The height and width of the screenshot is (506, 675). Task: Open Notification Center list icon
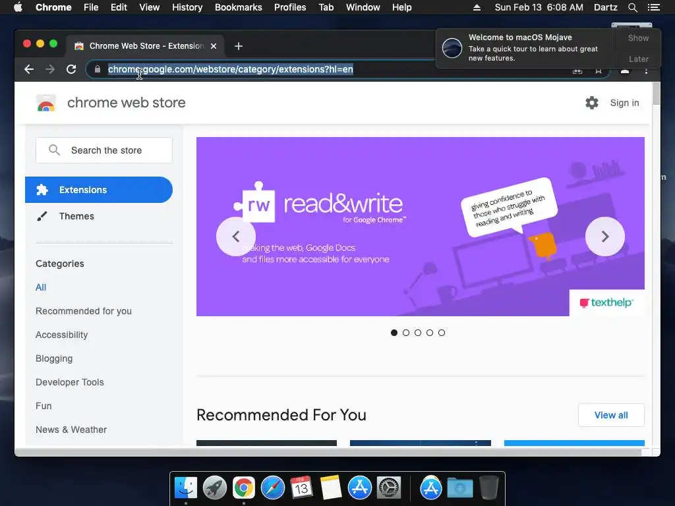point(653,7)
